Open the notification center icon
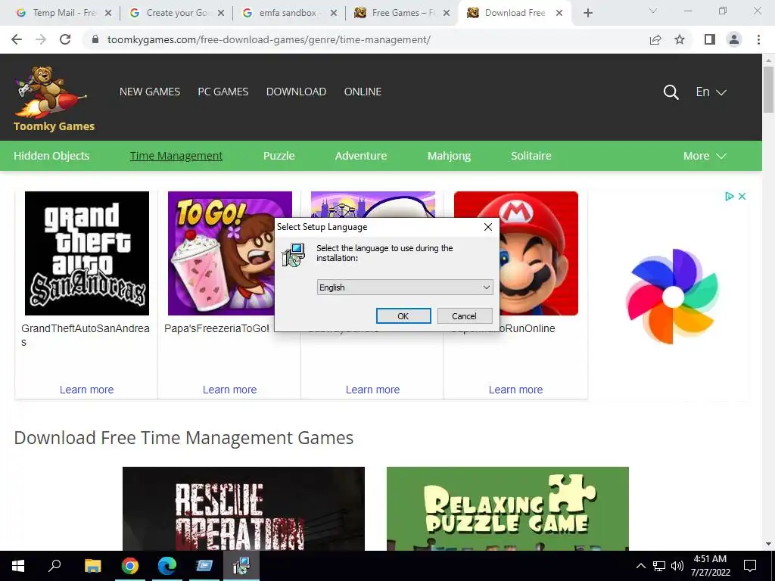This screenshot has height=581, width=775. coord(750,566)
